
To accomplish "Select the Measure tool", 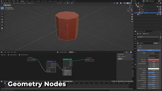I will pos(2,28).
